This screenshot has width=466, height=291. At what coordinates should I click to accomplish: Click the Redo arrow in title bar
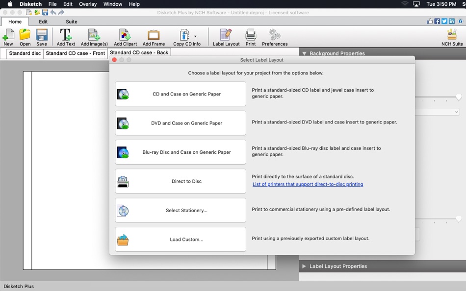pyautogui.click(x=61, y=12)
